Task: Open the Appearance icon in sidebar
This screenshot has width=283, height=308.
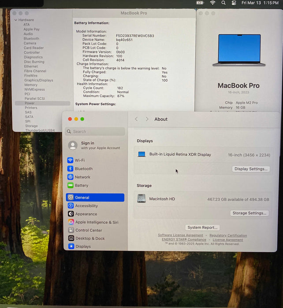Action: click(71, 214)
